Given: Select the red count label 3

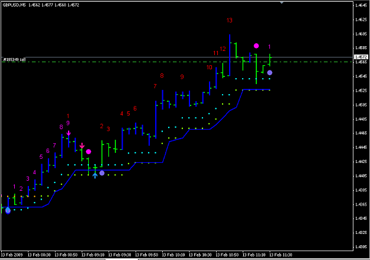Looking at the screenshot, I should point(108,129).
